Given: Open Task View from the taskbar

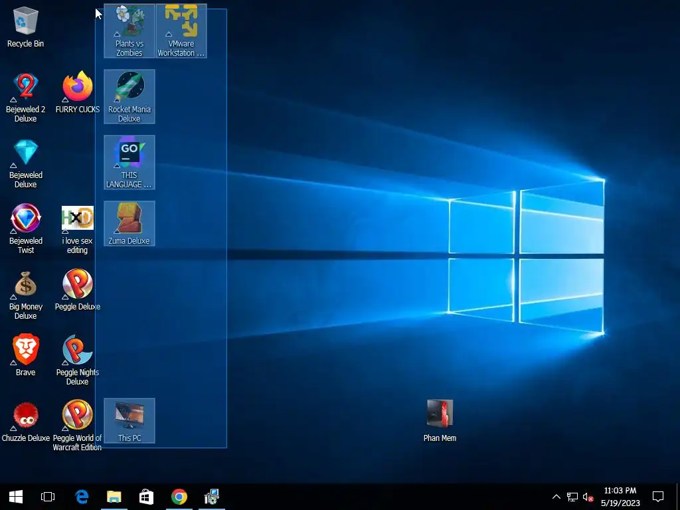Looking at the screenshot, I should (x=48, y=497).
